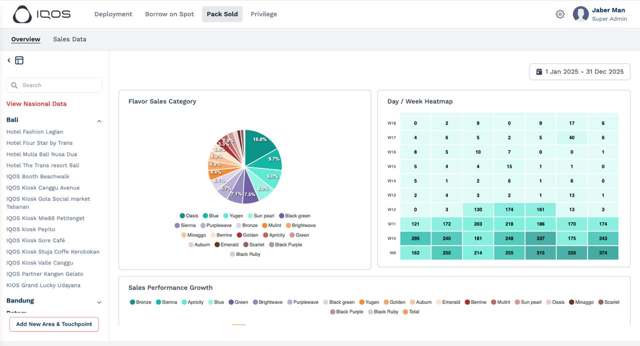Open the Privilege menu
640x346 pixels.
(x=263, y=14)
